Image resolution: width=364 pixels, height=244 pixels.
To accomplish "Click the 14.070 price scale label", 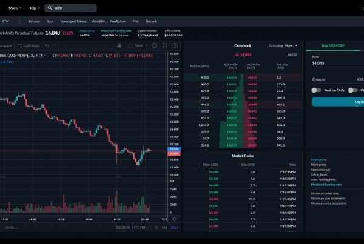I will (x=174, y=149).
